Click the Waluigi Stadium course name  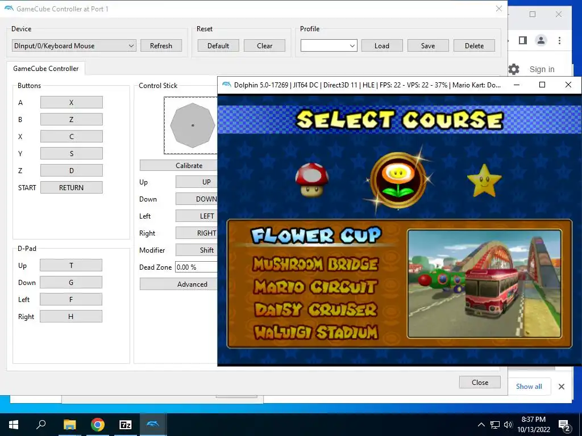[x=315, y=332]
